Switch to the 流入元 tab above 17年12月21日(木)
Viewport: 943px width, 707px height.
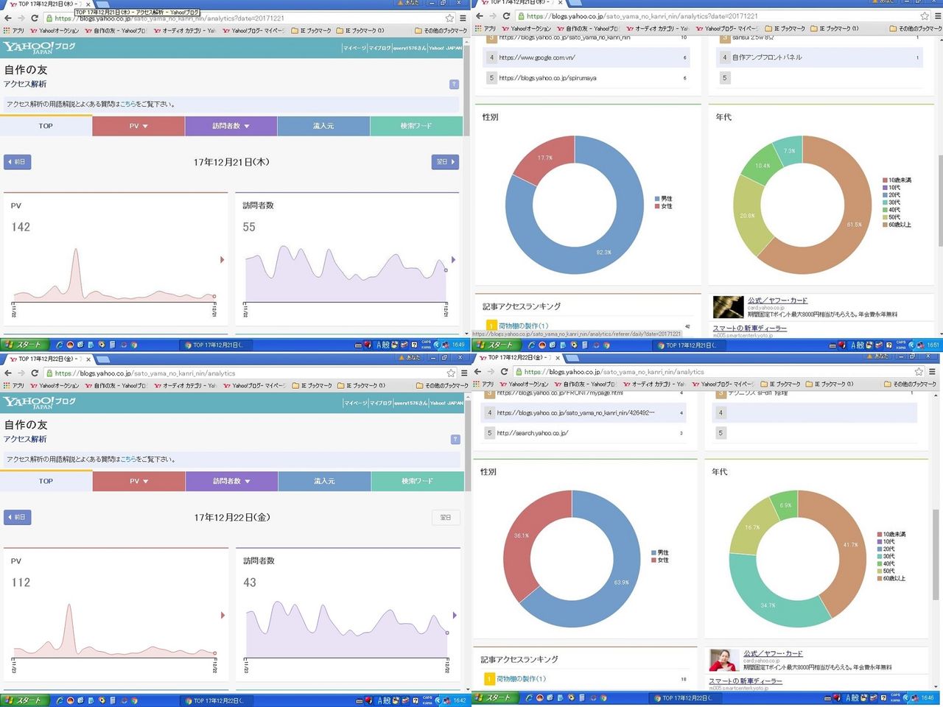click(x=323, y=126)
